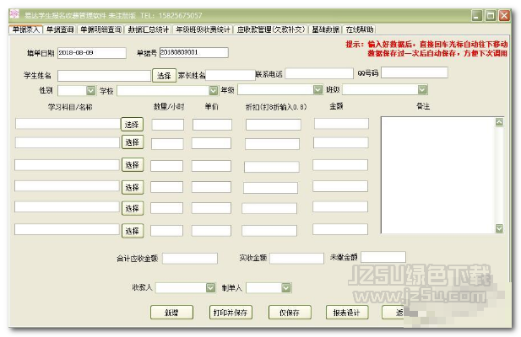Image resolution: width=521 pixels, height=337 pixels.
Task: Click the 单据号 number field
Action: 194,52
